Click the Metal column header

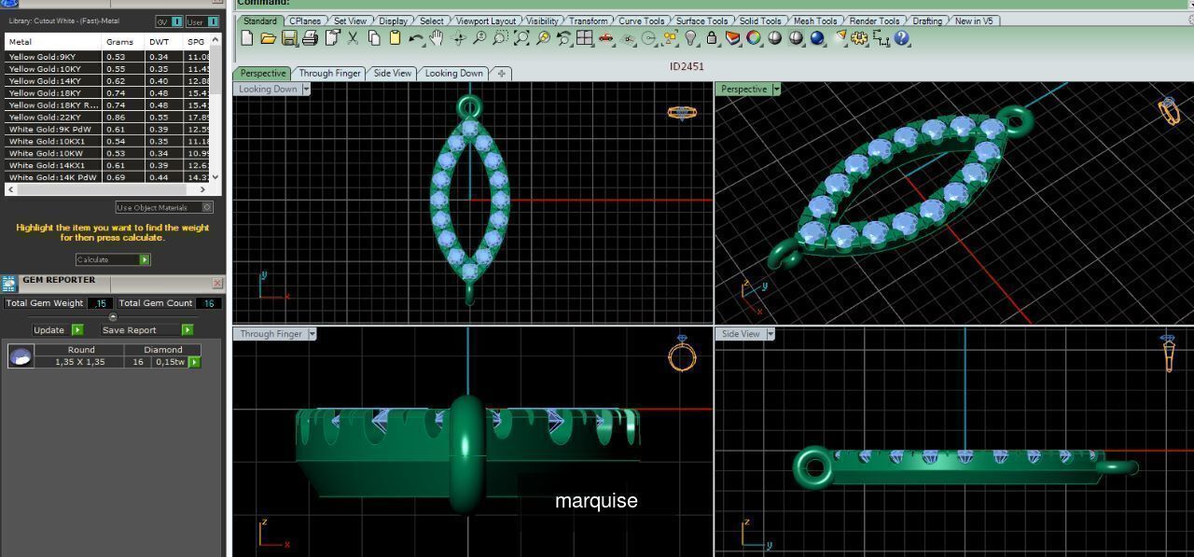pos(53,42)
